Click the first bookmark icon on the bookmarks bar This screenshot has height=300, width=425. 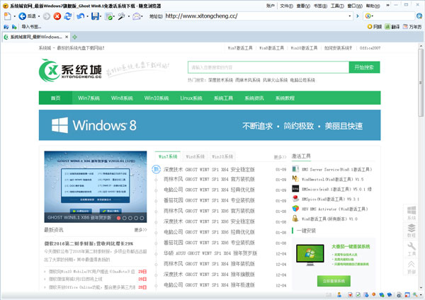pyautogui.click(x=6, y=27)
